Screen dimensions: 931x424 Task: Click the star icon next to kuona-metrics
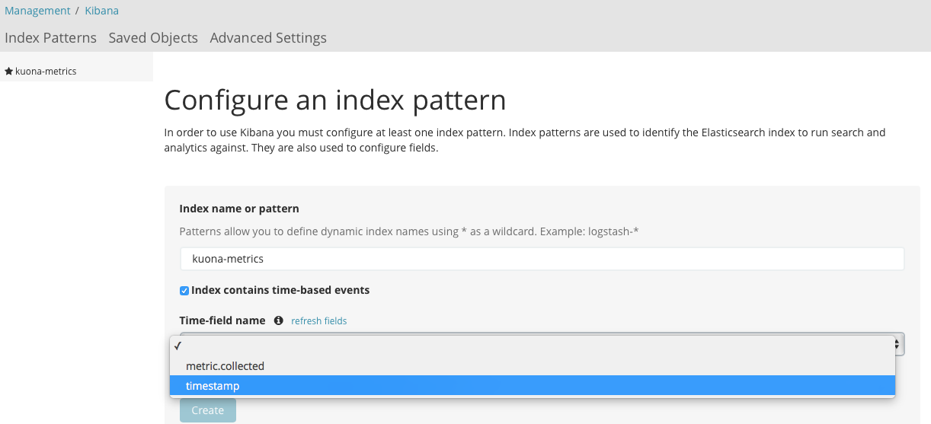click(x=8, y=71)
